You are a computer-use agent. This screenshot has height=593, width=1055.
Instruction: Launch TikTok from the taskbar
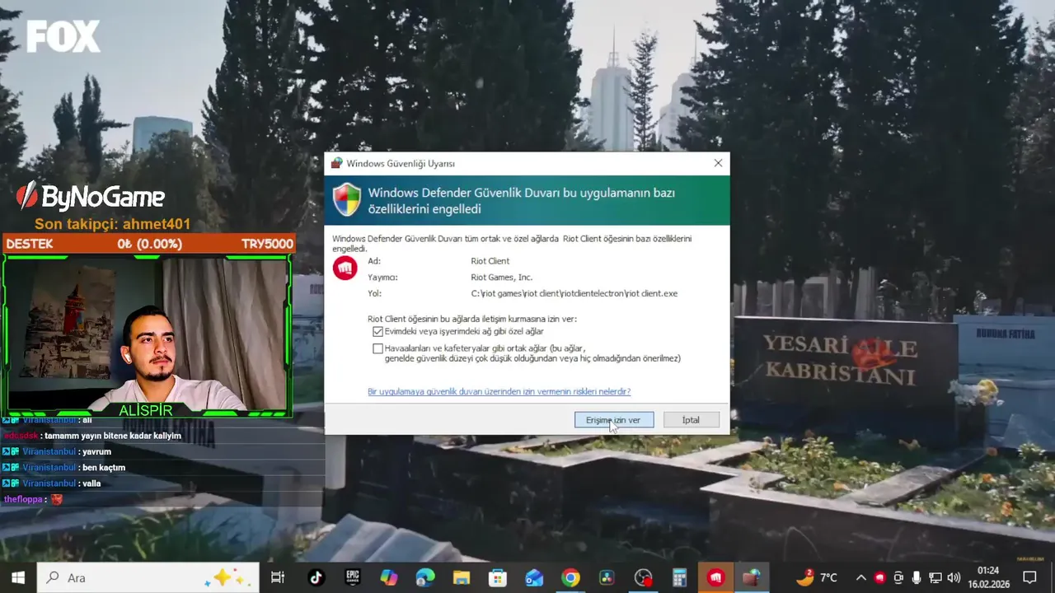(x=316, y=577)
